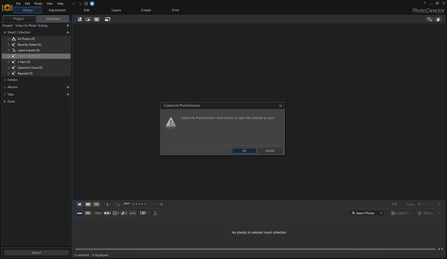Image resolution: width=447 pixels, height=259 pixels.
Task: Click the Import button
Action: [x=36, y=253]
